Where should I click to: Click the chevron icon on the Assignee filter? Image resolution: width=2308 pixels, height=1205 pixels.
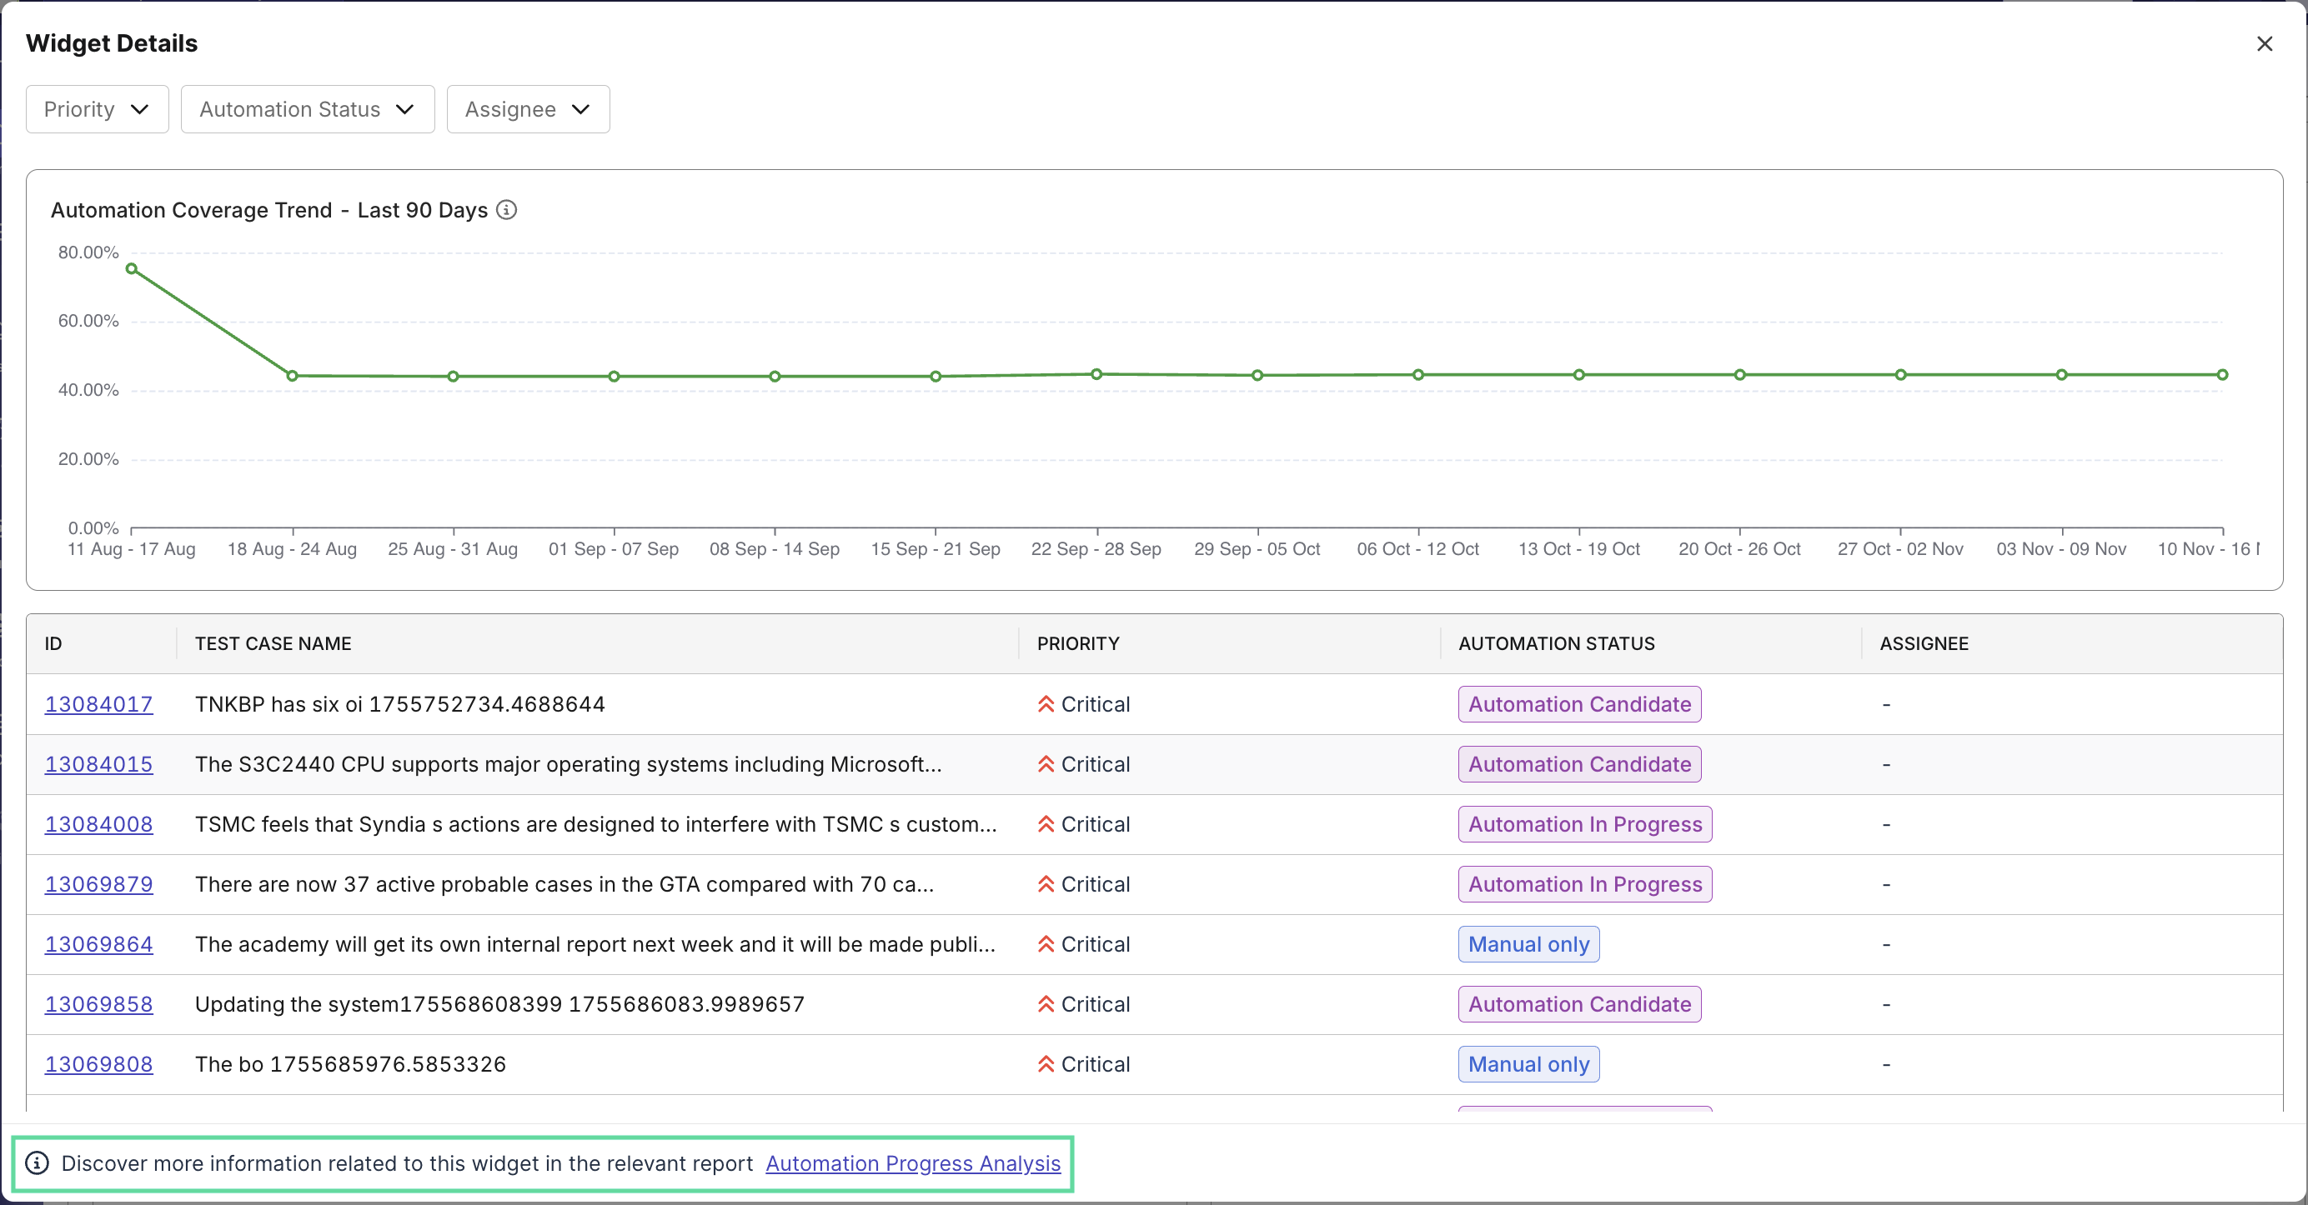click(x=581, y=109)
